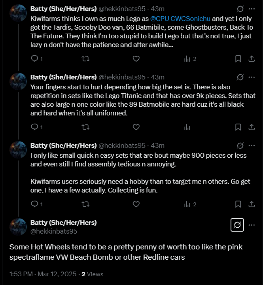The height and width of the screenshot is (285, 263).
Task: Share the Collecting is fun tweet
Action: pyautogui.click(x=252, y=204)
